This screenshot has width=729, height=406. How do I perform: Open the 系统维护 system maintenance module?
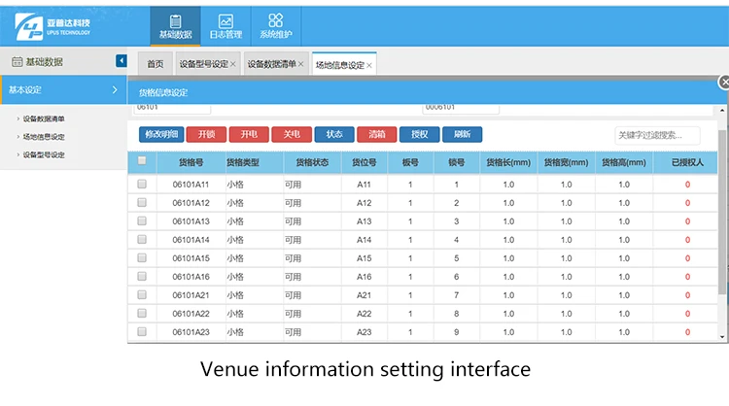coord(276,25)
